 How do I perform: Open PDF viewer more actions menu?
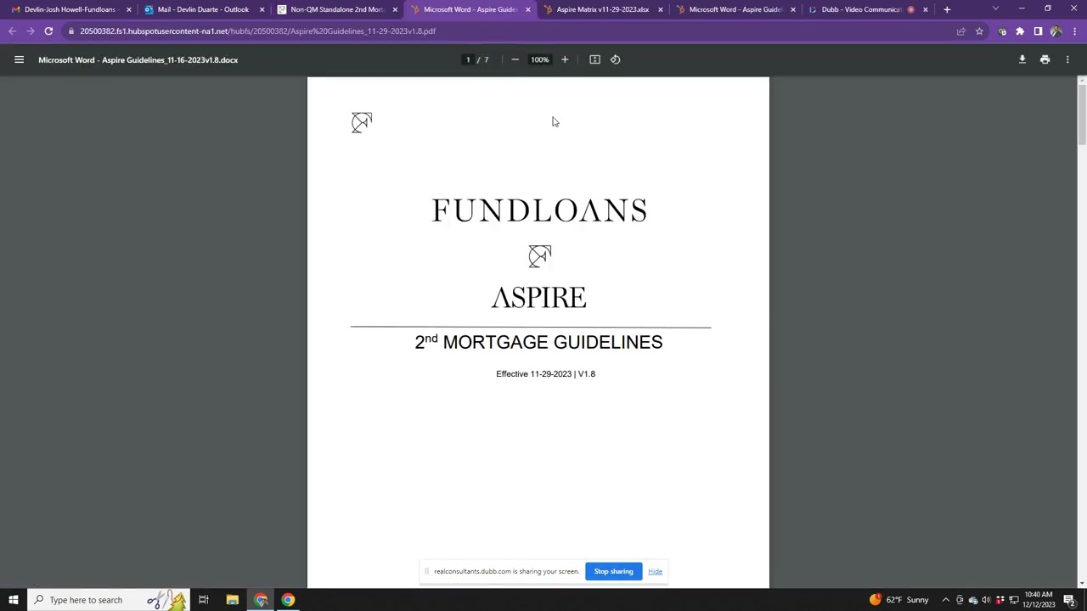click(x=1067, y=59)
